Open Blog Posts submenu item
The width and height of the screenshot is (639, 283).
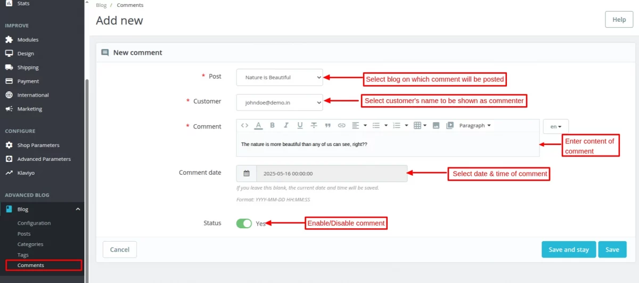24,234
